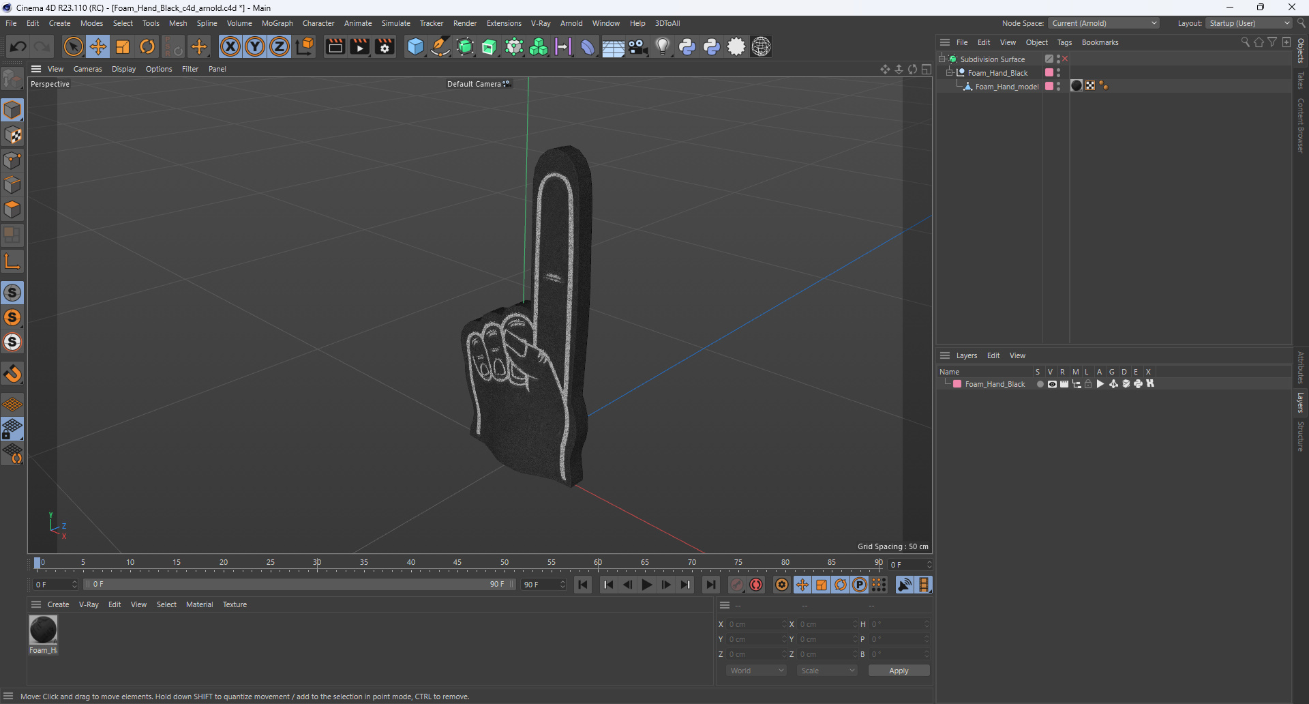Click Foam_Hand_model pink layer color dot
Image resolution: width=1309 pixels, height=704 pixels.
[1049, 86]
